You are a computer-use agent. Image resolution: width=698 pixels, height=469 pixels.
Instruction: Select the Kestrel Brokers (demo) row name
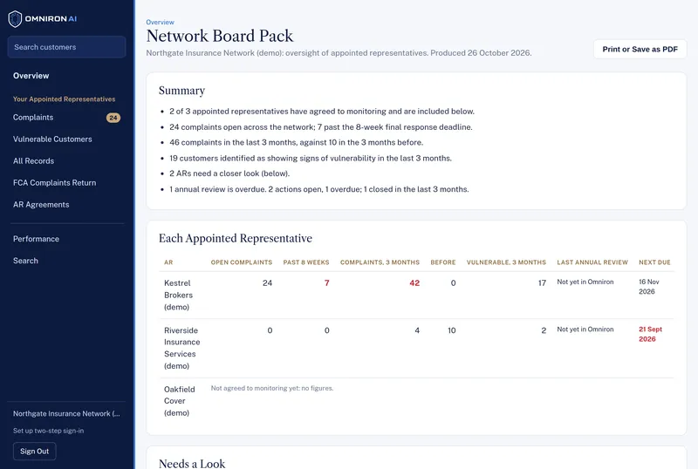[178, 295]
